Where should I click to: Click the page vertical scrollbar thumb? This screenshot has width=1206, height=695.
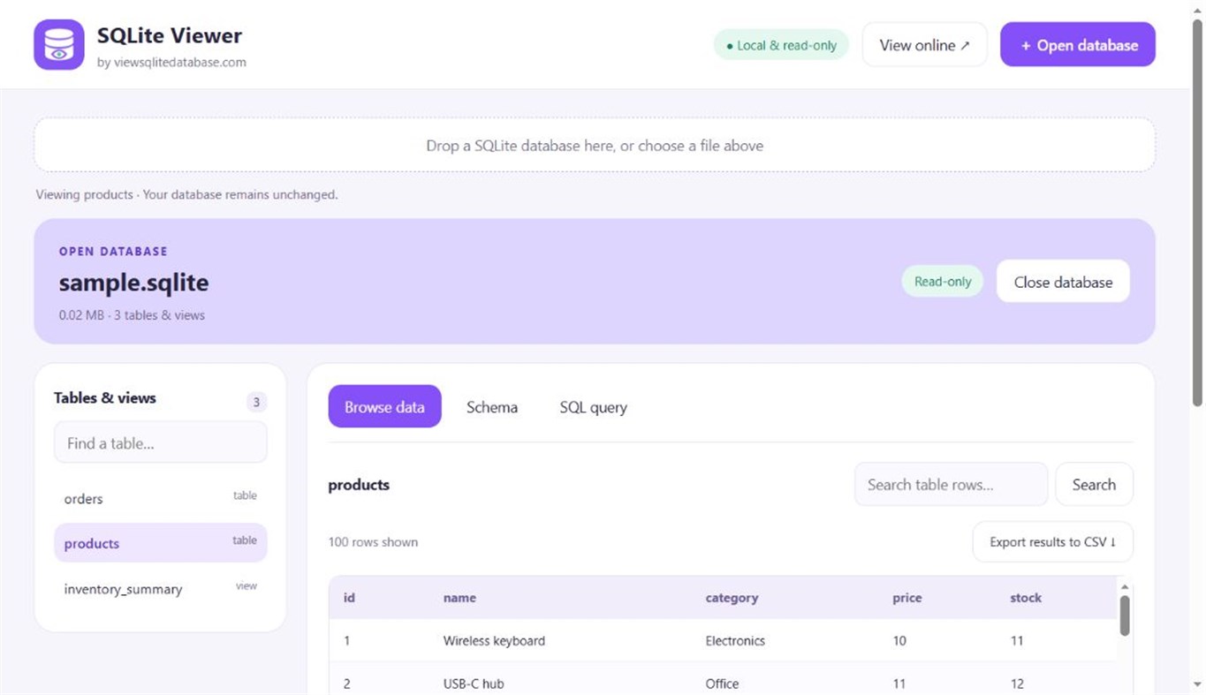coord(1197,211)
